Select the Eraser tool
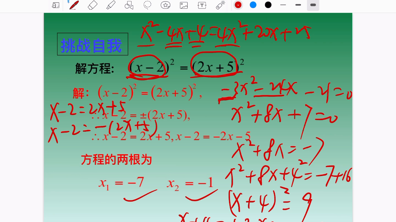396x222 pixels. coord(92,5)
